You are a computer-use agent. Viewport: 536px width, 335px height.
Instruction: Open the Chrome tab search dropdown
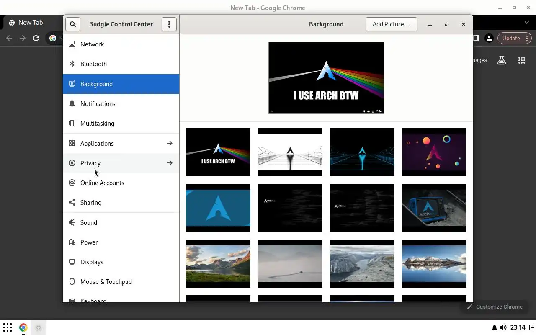(526, 23)
